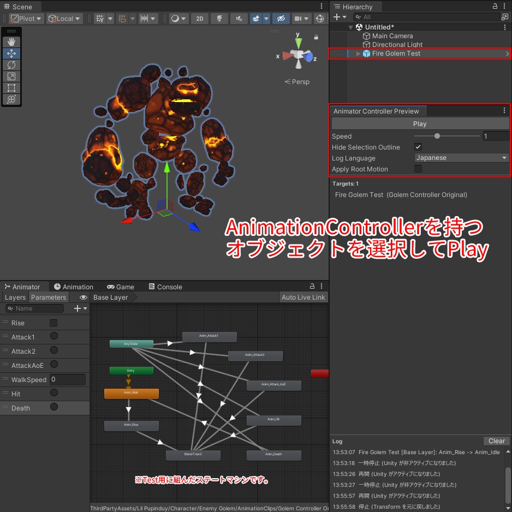
Task: Fire the Death trigger
Action: coord(54,407)
